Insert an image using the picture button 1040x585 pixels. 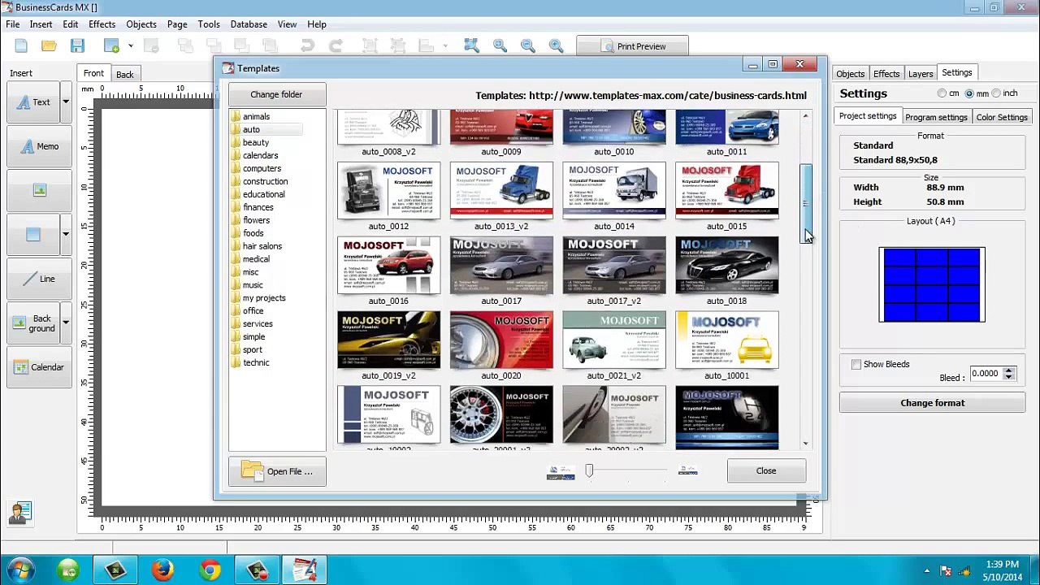pos(39,190)
